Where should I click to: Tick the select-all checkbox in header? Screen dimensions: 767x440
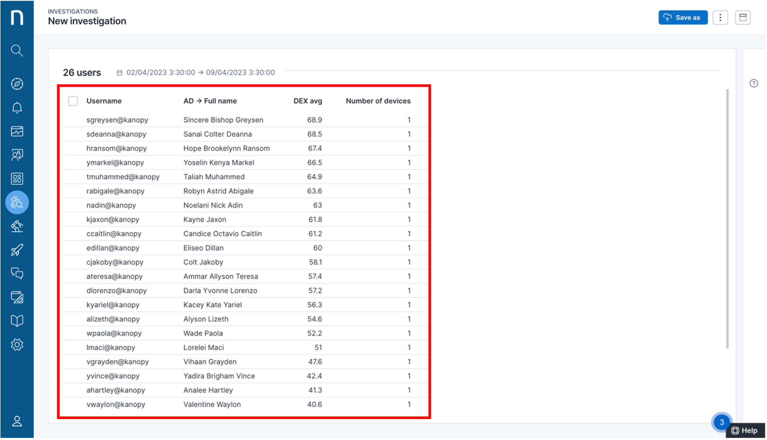pyautogui.click(x=73, y=101)
